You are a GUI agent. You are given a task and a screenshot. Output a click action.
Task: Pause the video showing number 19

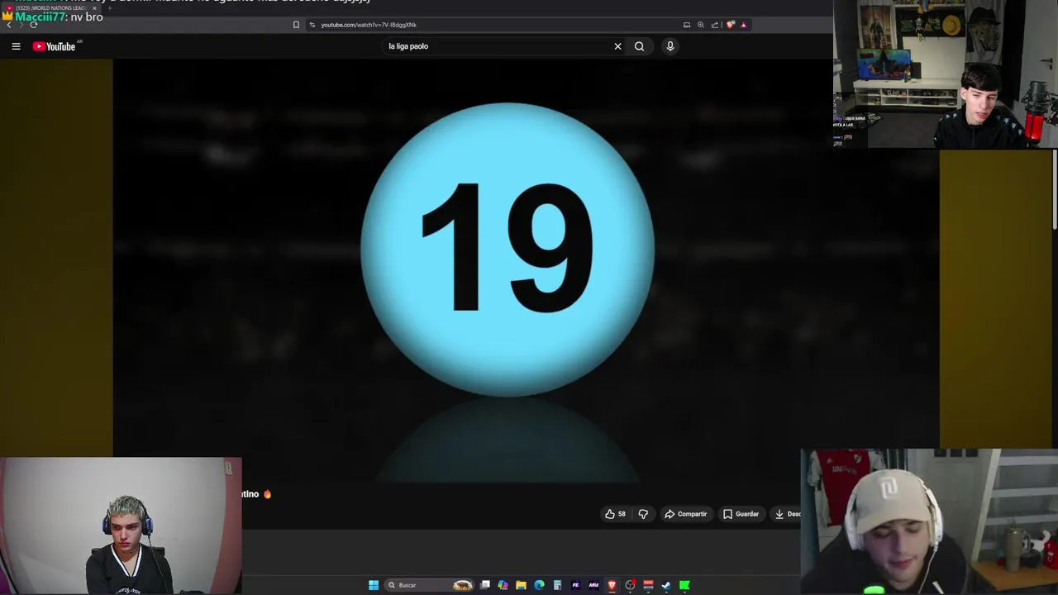click(508, 250)
